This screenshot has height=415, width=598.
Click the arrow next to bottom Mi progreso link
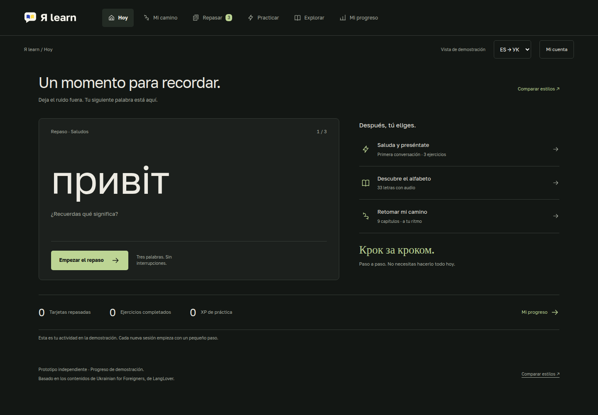(x=555, y=312)
